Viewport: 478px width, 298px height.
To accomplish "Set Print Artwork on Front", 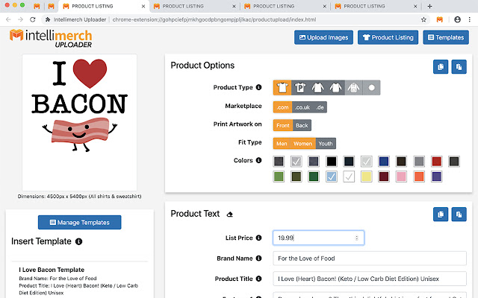I will point(283,125).
